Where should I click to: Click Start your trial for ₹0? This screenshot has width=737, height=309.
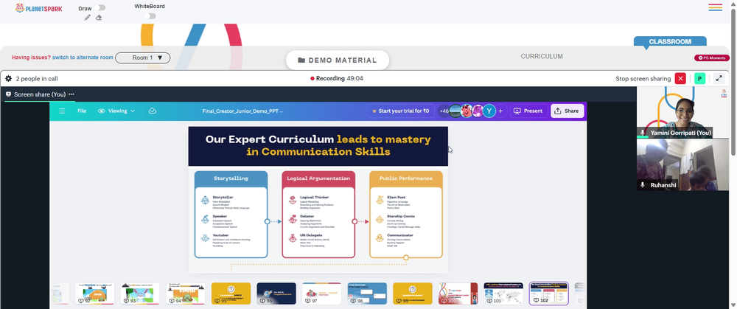[x=401, y=111]
